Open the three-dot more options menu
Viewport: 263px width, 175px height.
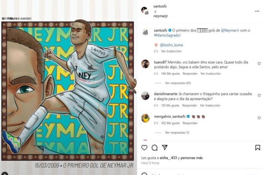257,11
